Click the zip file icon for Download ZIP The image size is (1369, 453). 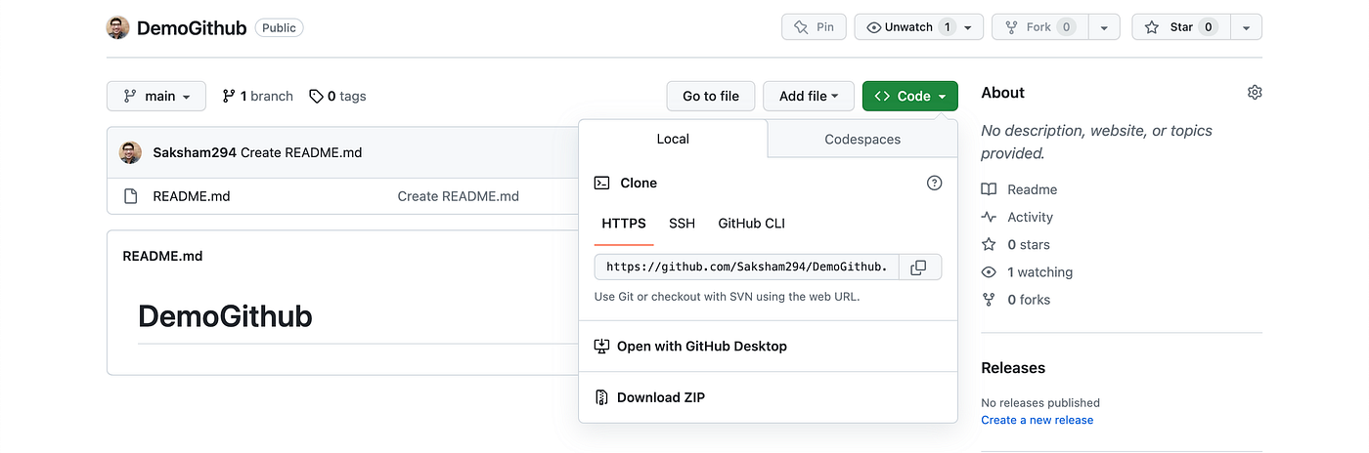[602, 397]
